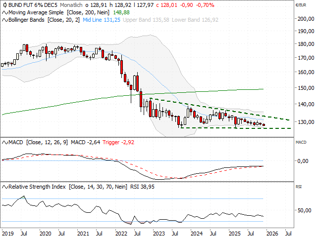Click the MACD indicator line icon
This screenshot has height=237, width=317.
(5, 142)
